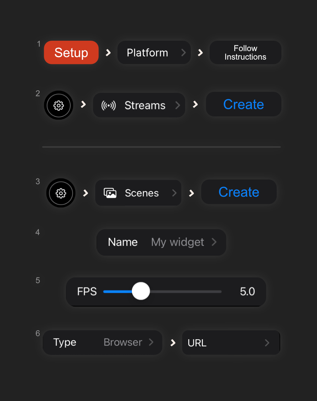Click the chevron in the Name row
Image resolution: width=317 pixels, height=401 pixels.
coord(214,242)
